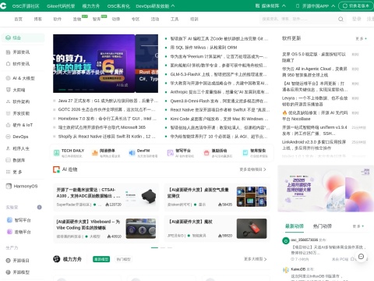
Task: Open the 工具 navigation tab
Action: pos(175,19)
